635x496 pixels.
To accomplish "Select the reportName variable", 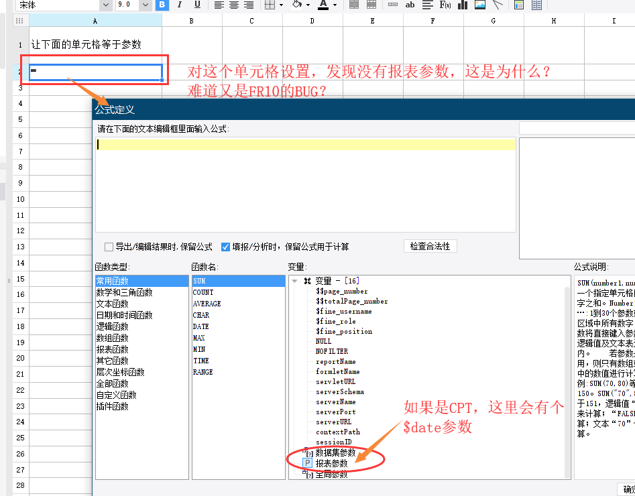I will point(336,361).
